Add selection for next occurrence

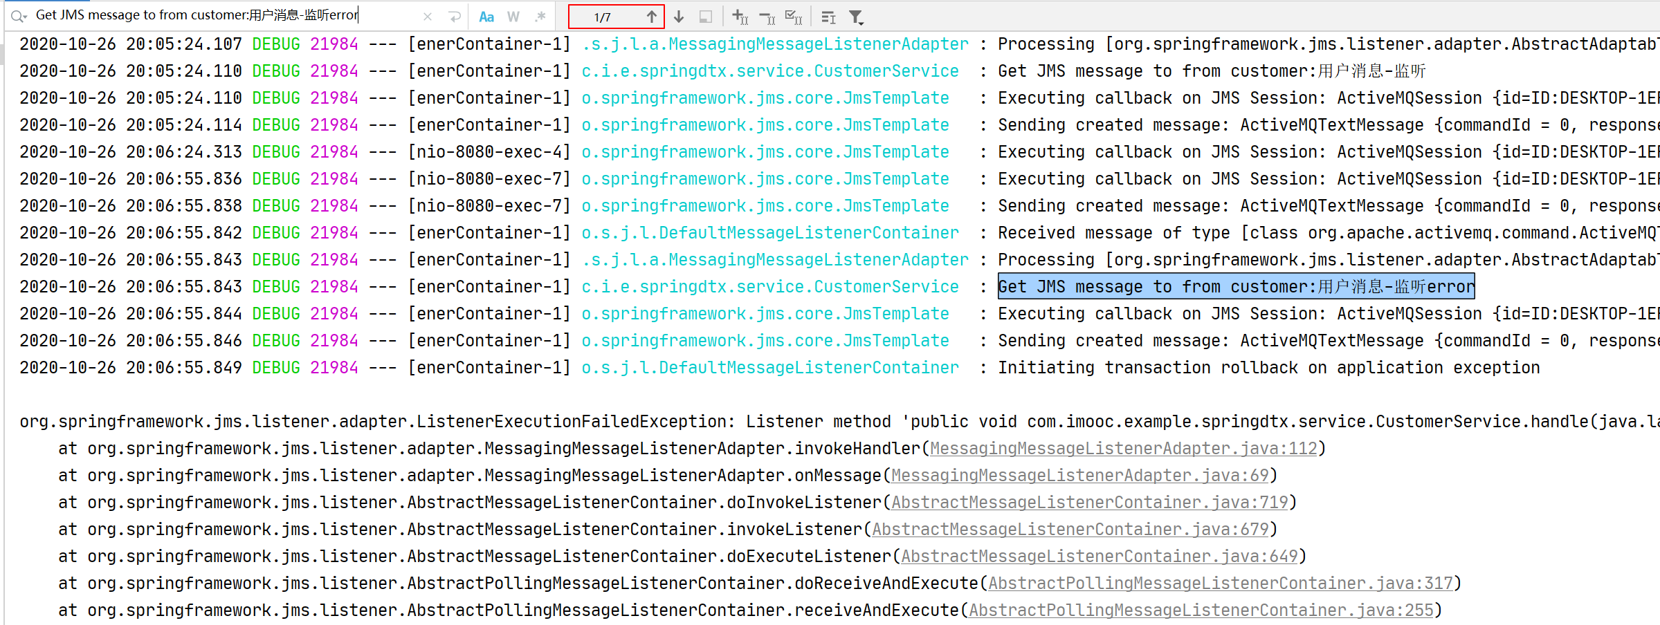tap(740, 17)
